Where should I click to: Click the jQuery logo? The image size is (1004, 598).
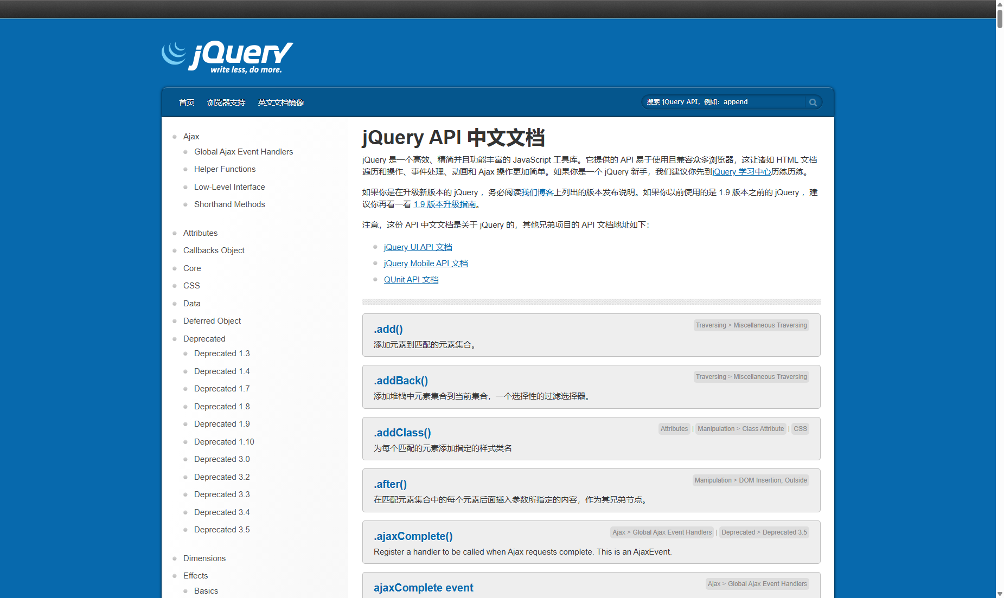(x=227, y=57)
